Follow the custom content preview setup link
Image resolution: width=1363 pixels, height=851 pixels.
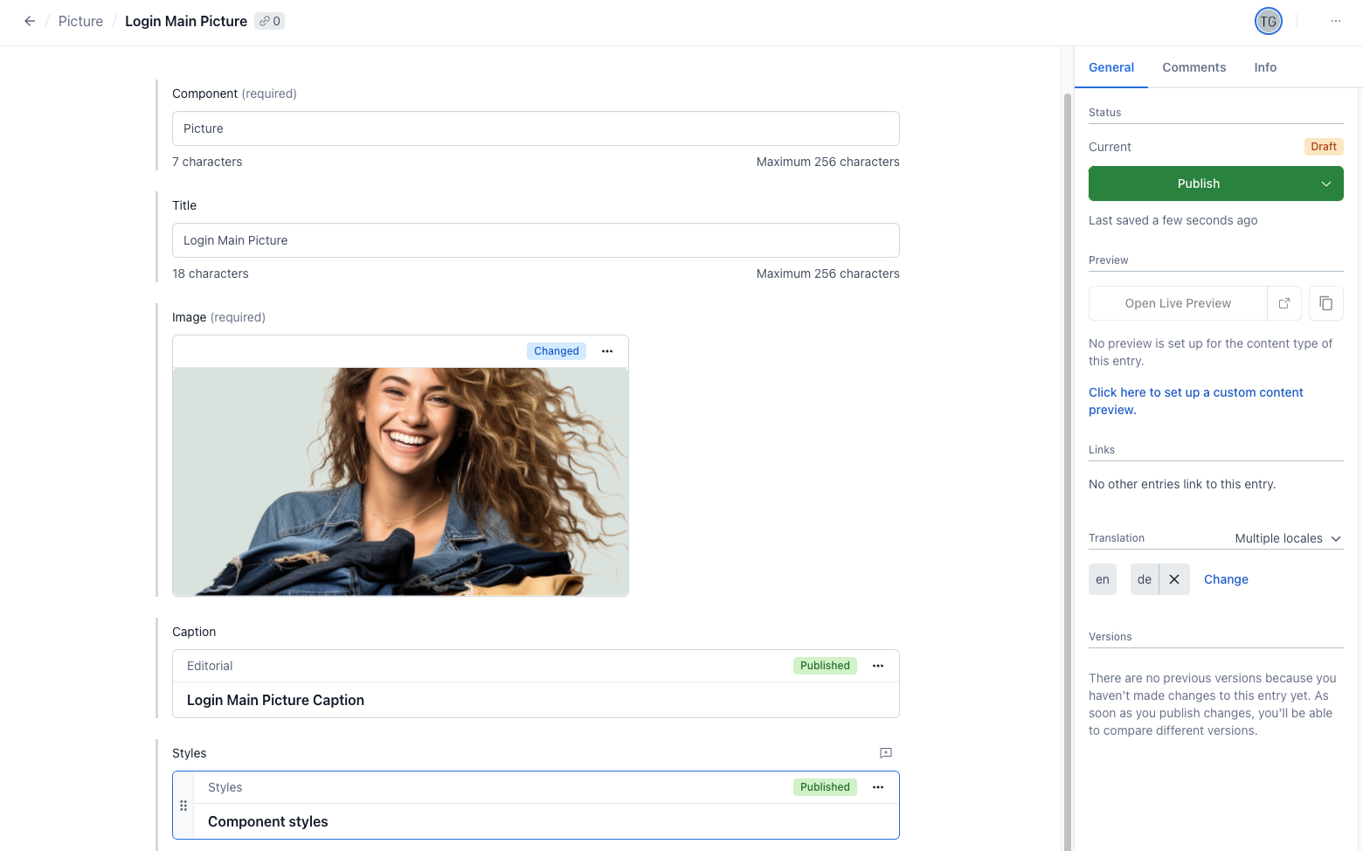click(1196, 401)
